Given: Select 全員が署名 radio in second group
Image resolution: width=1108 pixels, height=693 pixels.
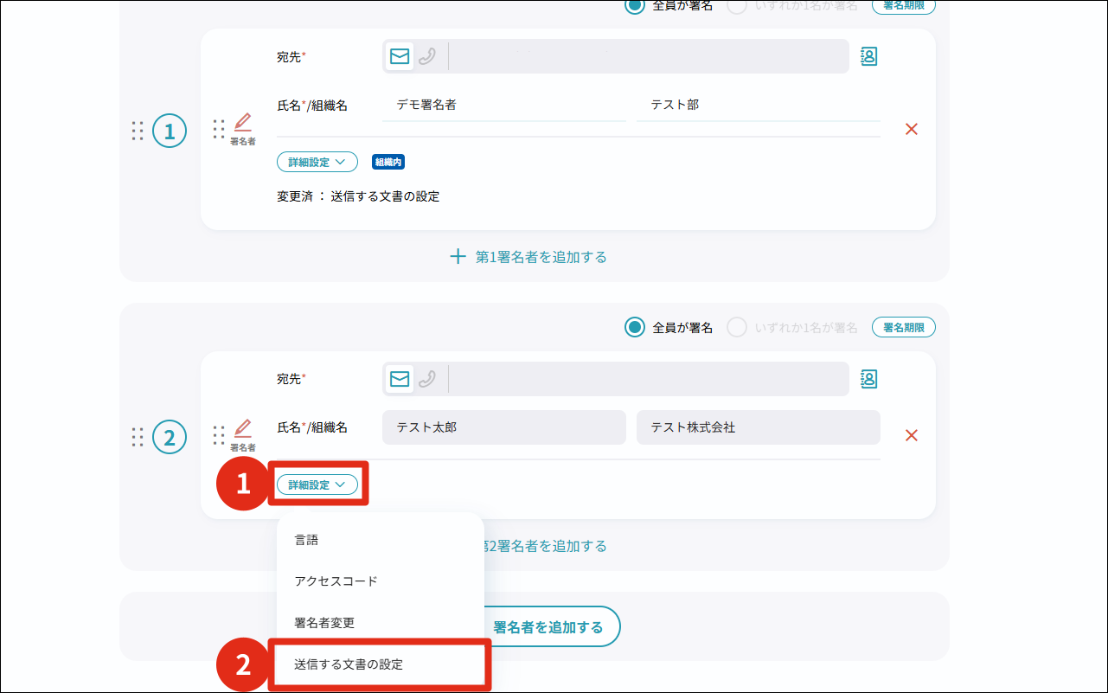Looking at the screenshot, I should coord(636,328).
